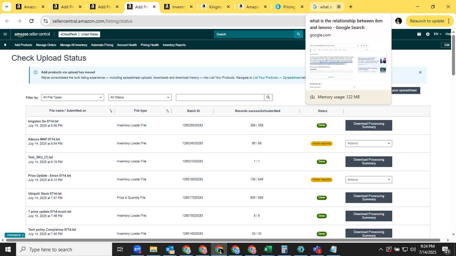This screenshot has height=256, width=456.
Task: Open Manage All Inventory menu item
Action: tap(74, 45)
